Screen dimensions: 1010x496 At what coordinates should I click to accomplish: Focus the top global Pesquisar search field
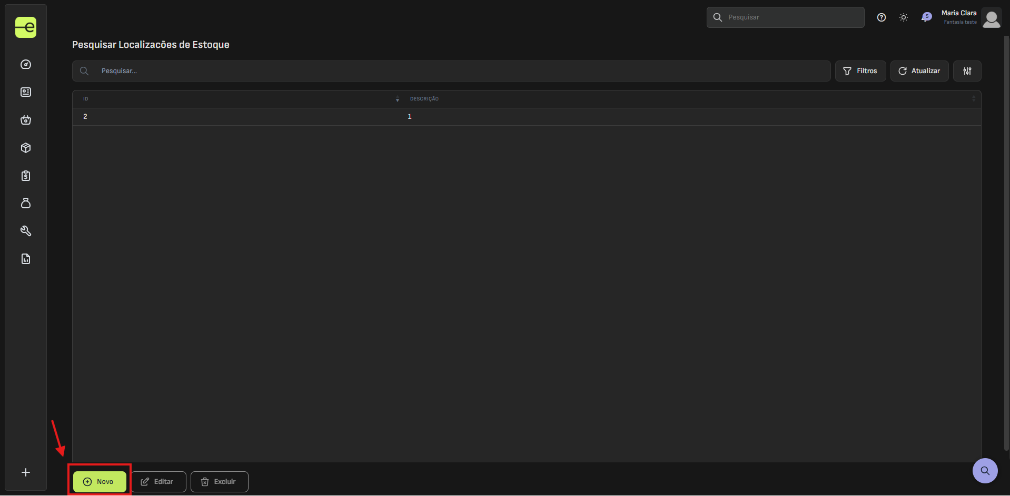pyautogui.click(x=786, y=17)
